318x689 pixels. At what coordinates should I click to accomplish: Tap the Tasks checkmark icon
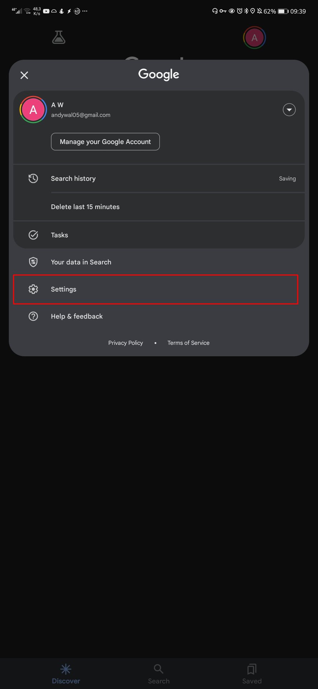pyautogui.click(x=33, y=235)
